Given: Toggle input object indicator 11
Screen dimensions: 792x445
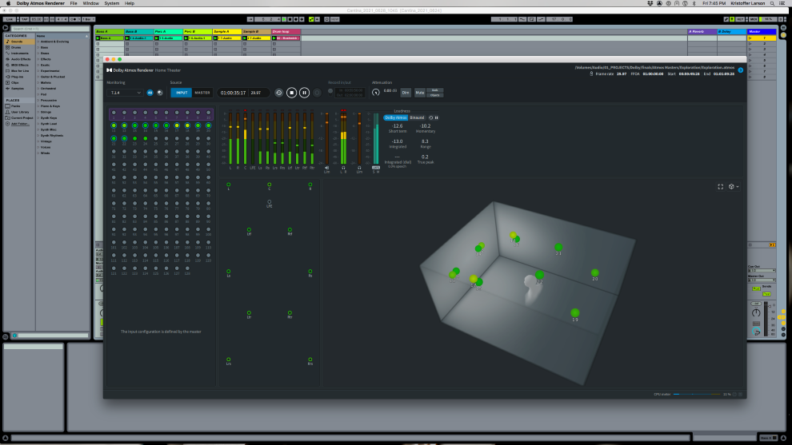Looking at the screenshot, I should click(x=114, y=125).
